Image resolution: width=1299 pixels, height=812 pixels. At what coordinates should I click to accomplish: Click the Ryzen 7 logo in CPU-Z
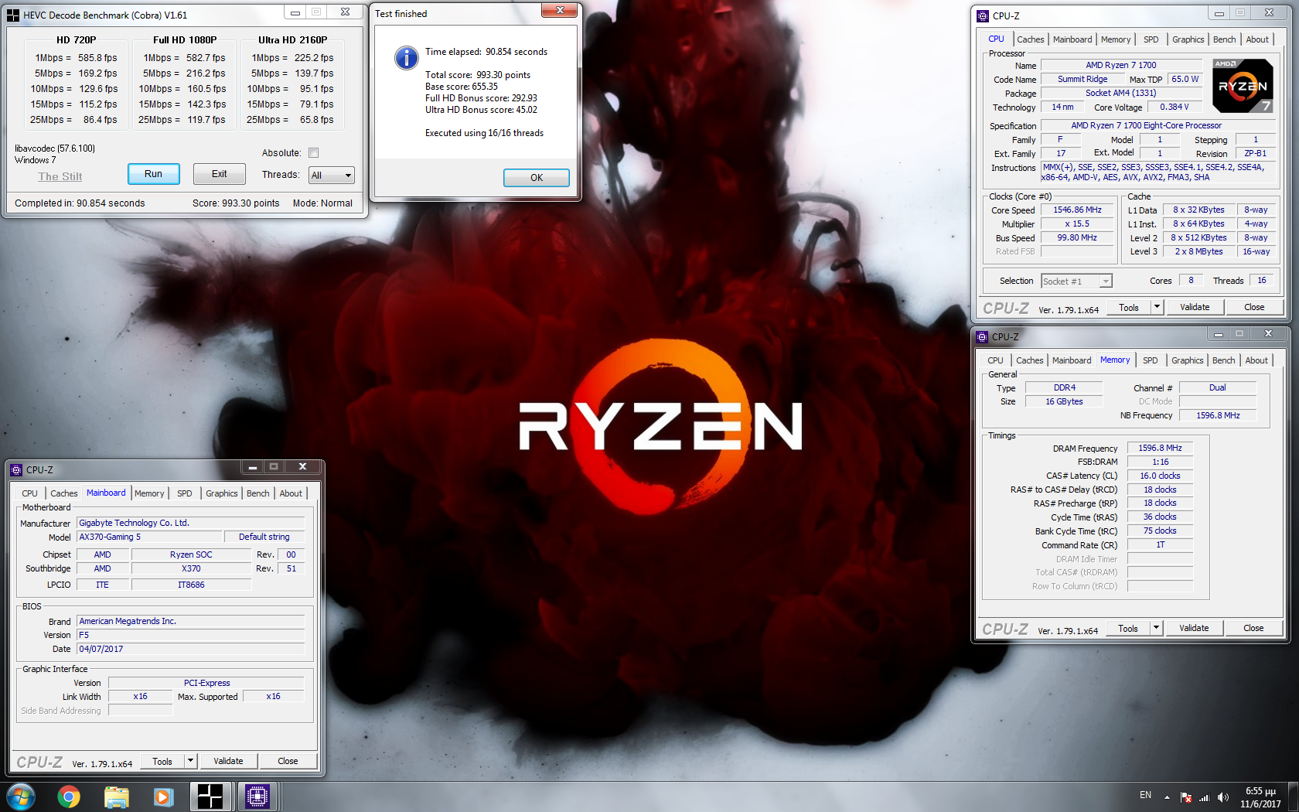(1243, 86)
